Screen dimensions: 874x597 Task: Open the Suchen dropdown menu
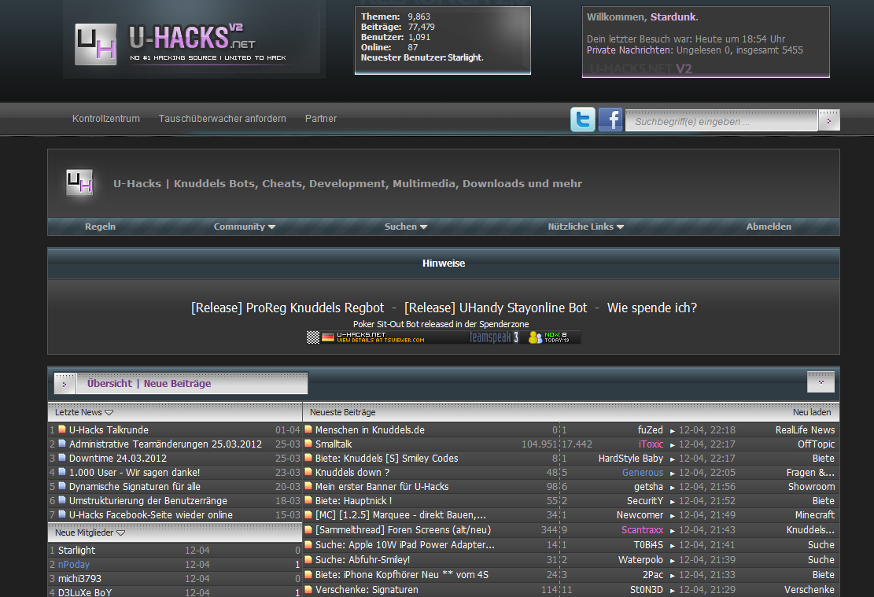click(406, 227)
